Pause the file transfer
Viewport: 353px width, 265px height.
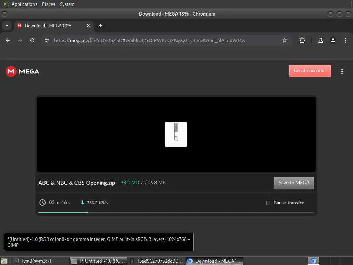coord(285,203)
